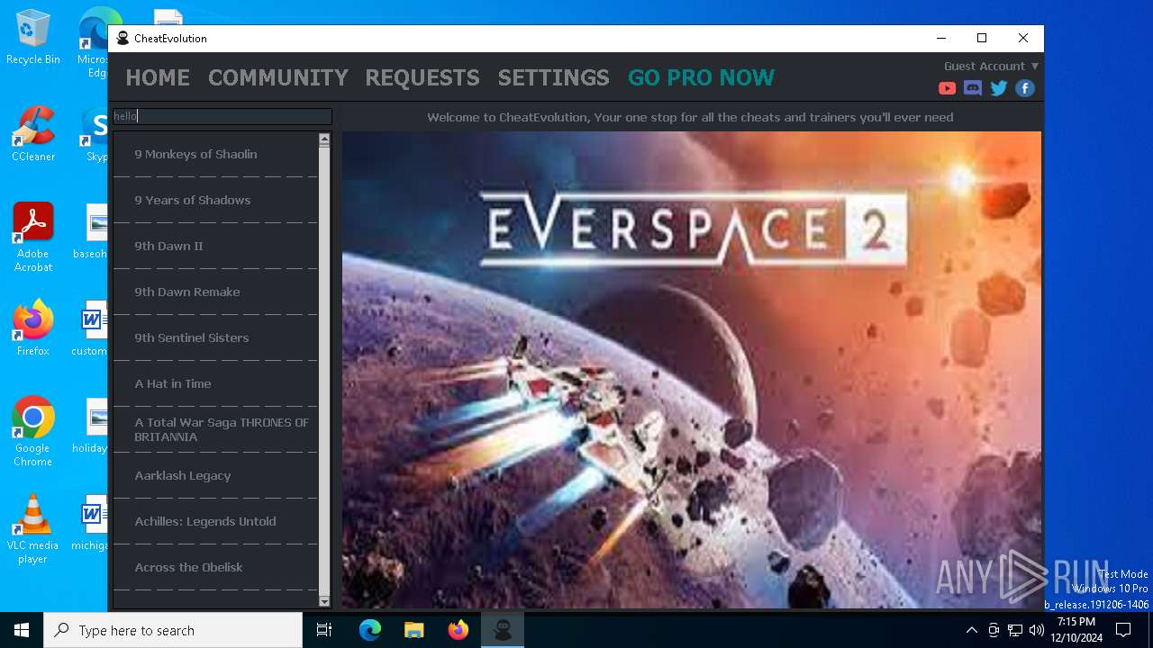Click game list scrollbar up arrow
Screen dimensions: 1153x648
pos(324,139)
